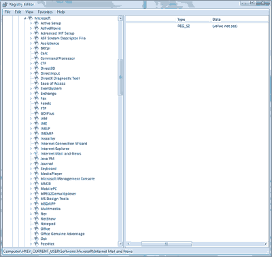The width and height of the screenshot is (272, 257).
Task: Click the Advanced INF Setup folder icon
Action: (36, 33)
